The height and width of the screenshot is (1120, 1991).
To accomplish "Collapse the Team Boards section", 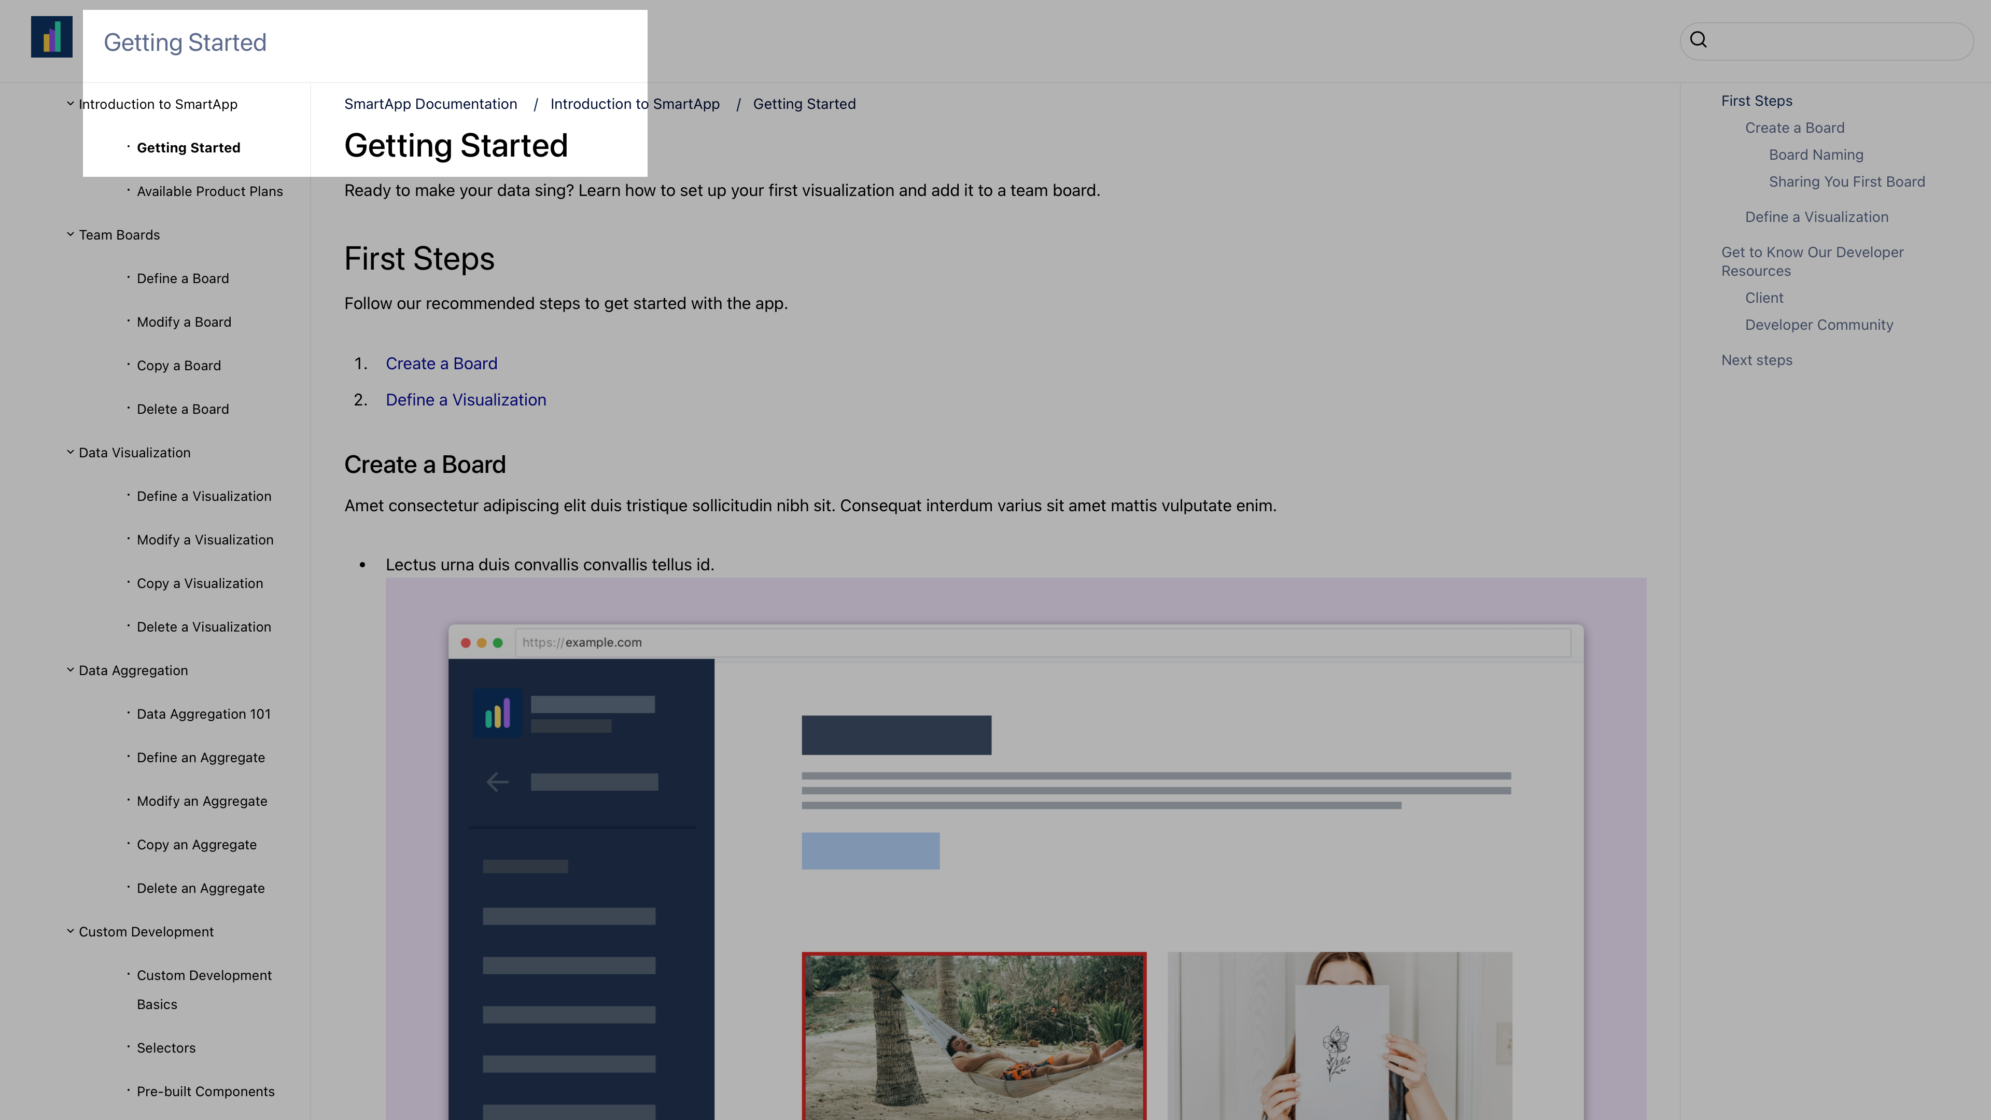I will 70,234.
